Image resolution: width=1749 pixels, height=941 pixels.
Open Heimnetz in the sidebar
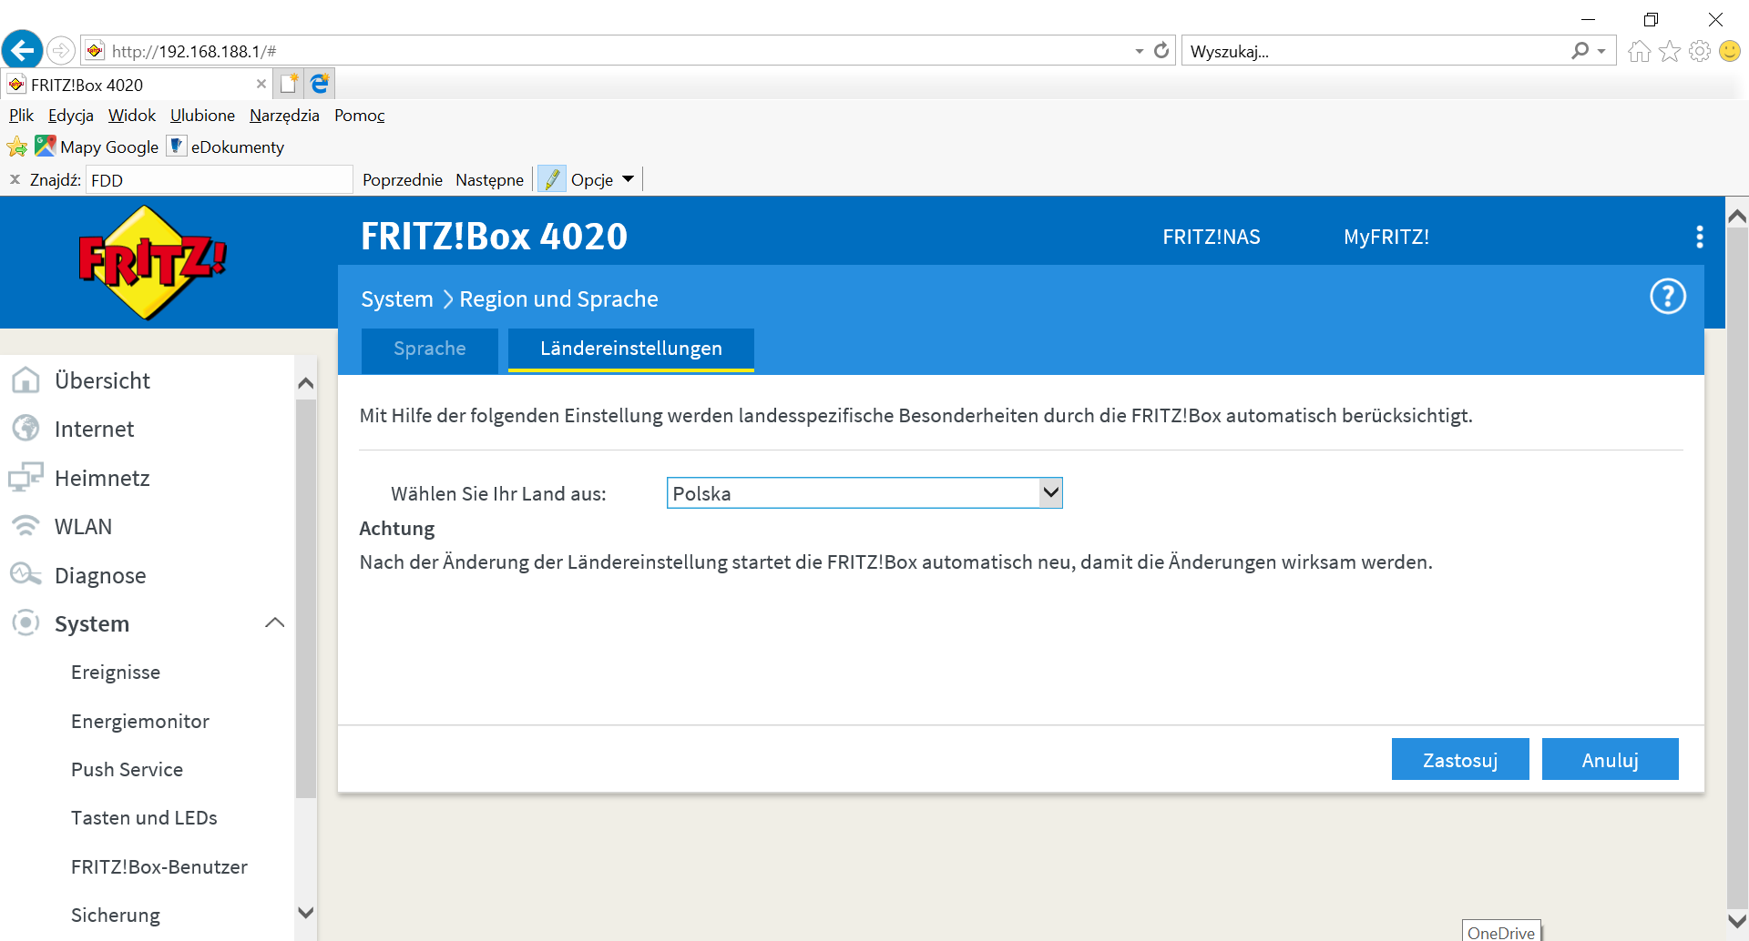click(x=102, y=478)
